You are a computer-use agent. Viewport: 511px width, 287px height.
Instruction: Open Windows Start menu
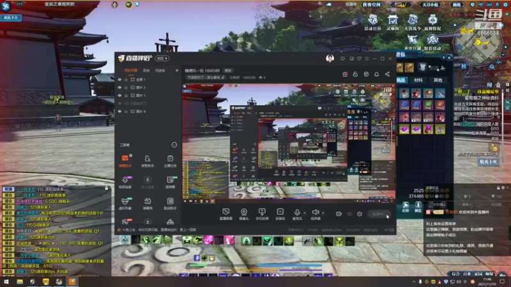[6, 282]
